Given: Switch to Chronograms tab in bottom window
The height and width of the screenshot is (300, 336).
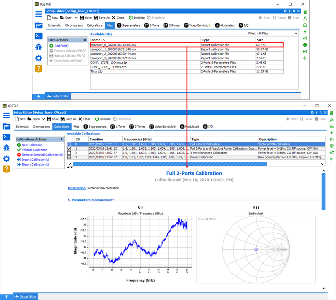Looking at the screenshot, I should pos(41,127).
